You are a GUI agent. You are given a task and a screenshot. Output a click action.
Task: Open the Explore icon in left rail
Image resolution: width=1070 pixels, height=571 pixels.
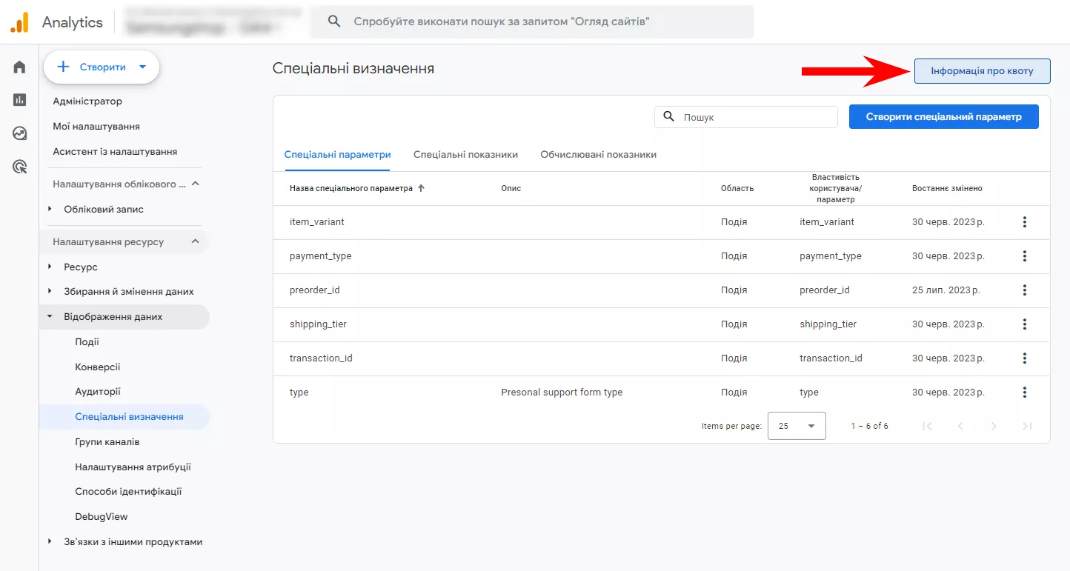(x=20, y=133)
